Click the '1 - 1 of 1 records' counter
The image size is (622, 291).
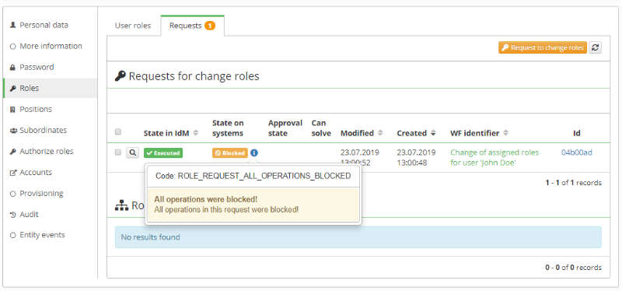coord(573,183)
